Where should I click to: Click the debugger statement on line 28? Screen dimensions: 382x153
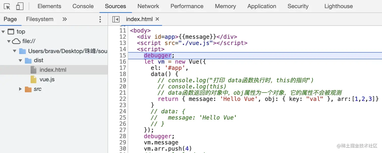click(x=159, y=136)
